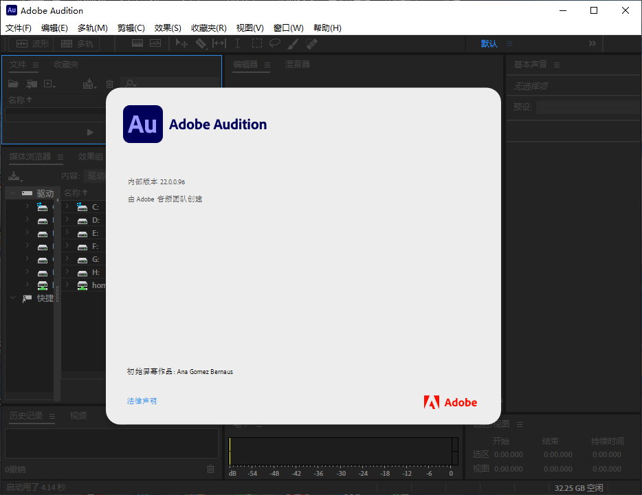Open the Edit (编辑) menu
This screenshot has width=642, height=495.
point(54,27)
